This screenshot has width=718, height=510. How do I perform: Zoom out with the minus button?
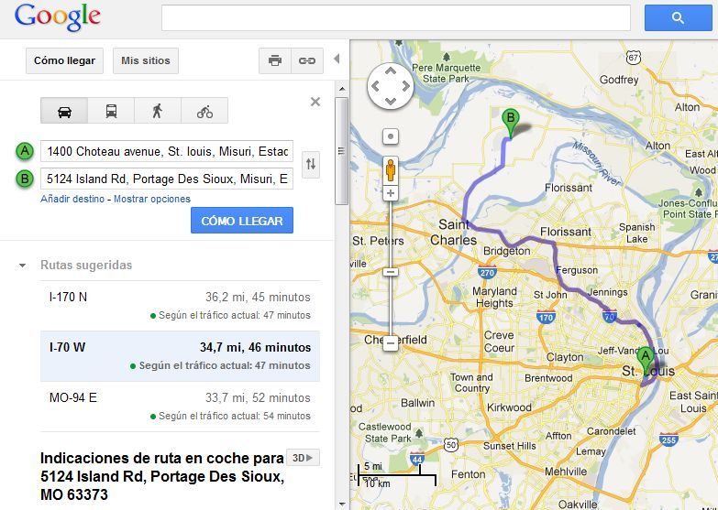click(x=391, y=342)
